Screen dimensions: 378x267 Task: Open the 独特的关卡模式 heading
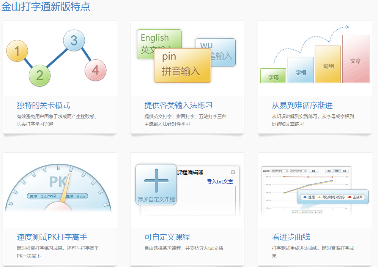pos(43,106)
